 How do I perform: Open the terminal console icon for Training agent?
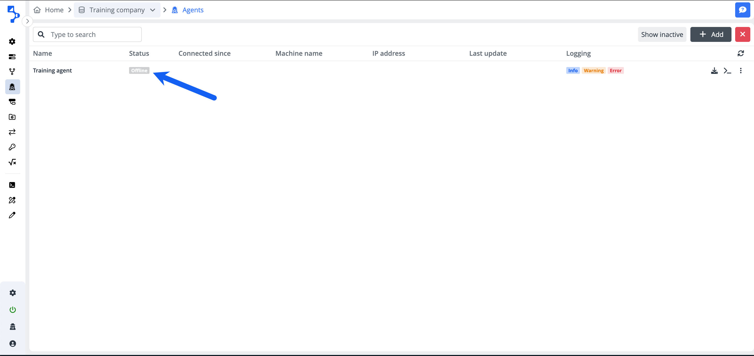click(727, 71)
